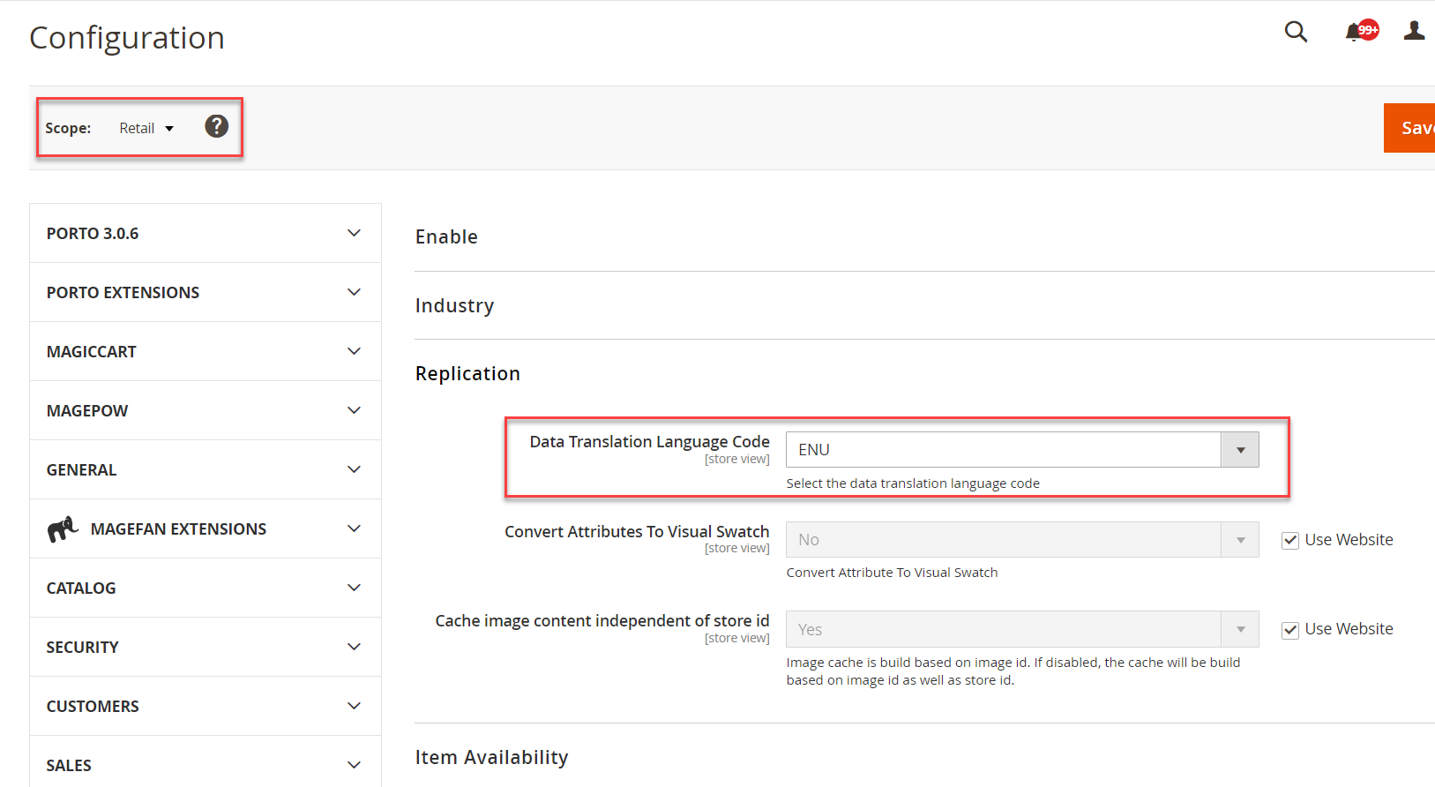Click the search magnifier icon
The height and width of the screenshot is (787, 1435).
tap(1295, 32)
